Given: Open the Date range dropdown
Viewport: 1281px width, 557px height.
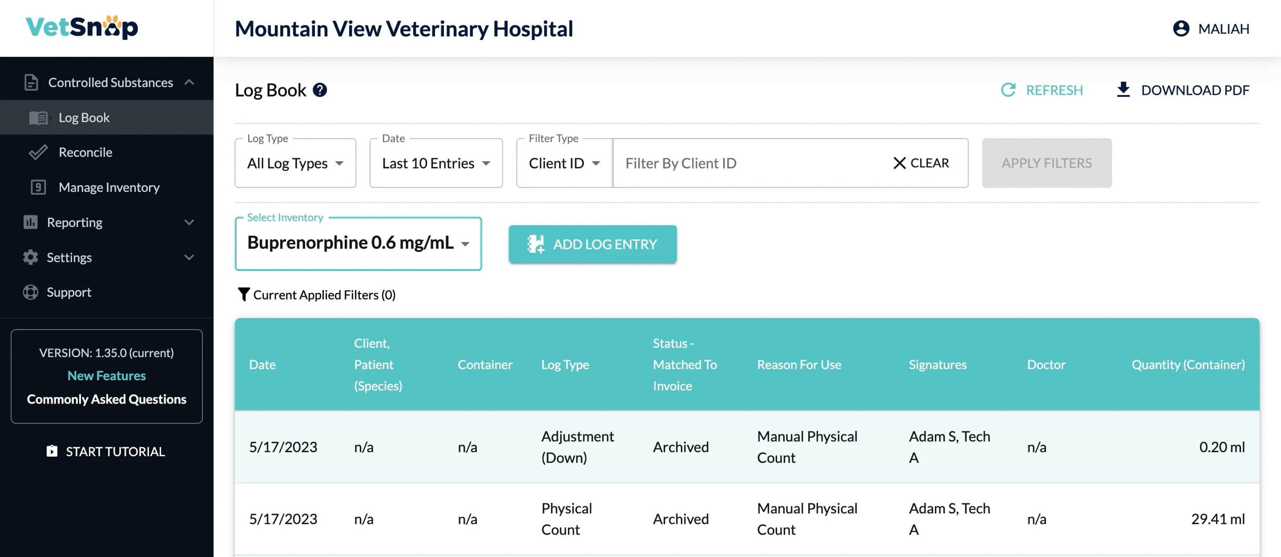Looking at the screenshot, I should pos(436,163).
